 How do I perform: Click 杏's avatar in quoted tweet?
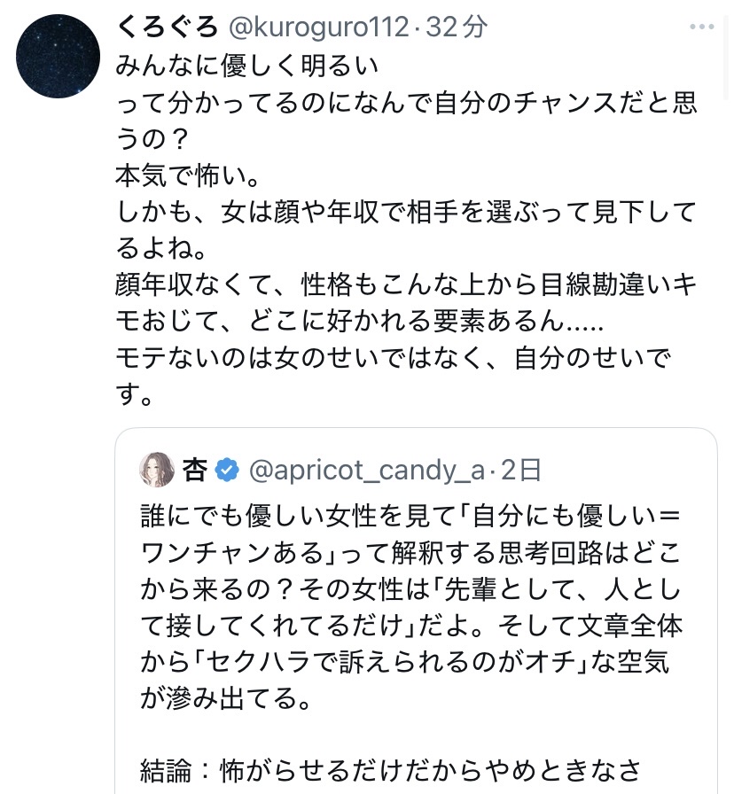[x=157, y=470]
